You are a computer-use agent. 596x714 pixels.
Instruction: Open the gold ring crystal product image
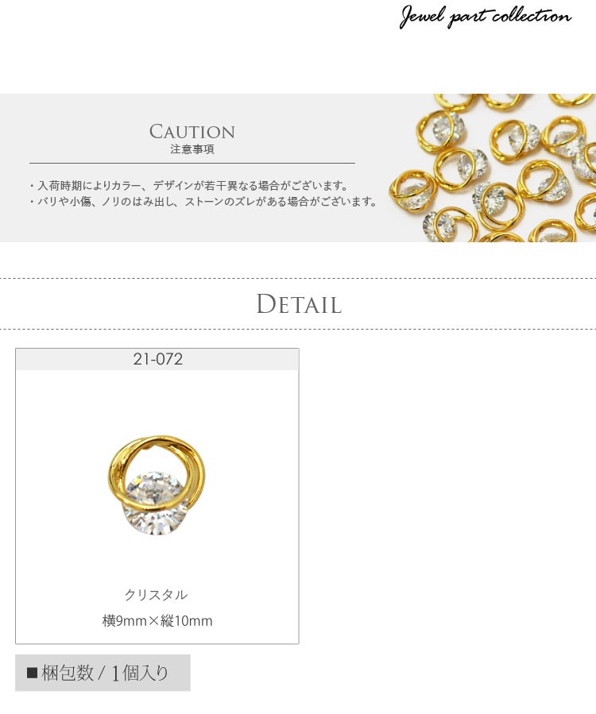(x=157, y=485)
